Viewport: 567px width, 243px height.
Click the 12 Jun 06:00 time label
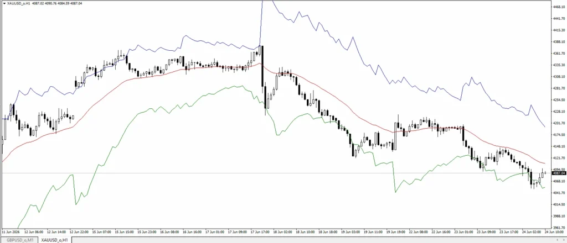click(x=34, y=232)
